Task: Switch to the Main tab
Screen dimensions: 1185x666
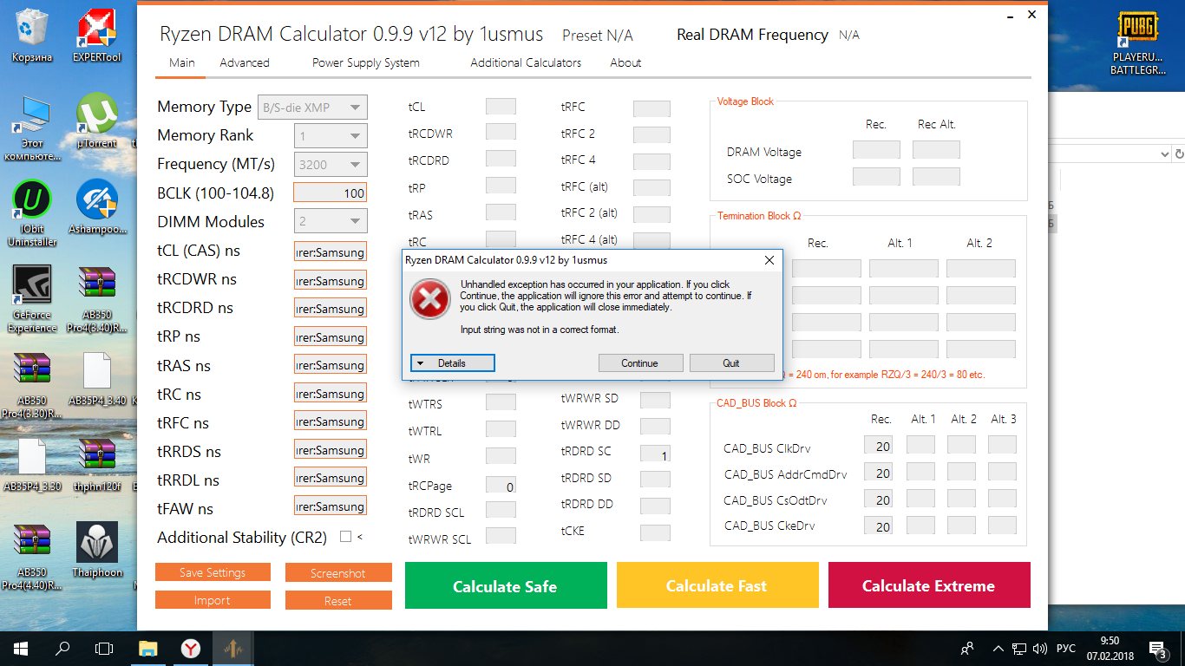Action: tap(182, 62)
